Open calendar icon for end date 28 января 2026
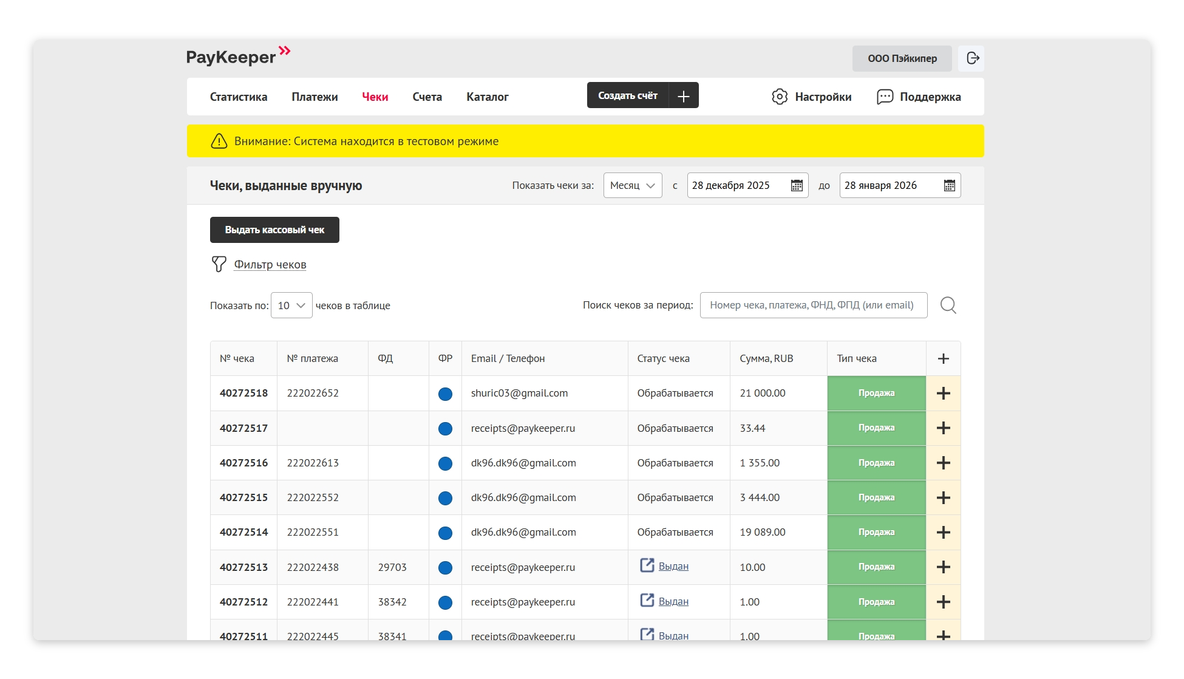The height and width of the screenshot is (679, 1184). (x=950, y=186)
